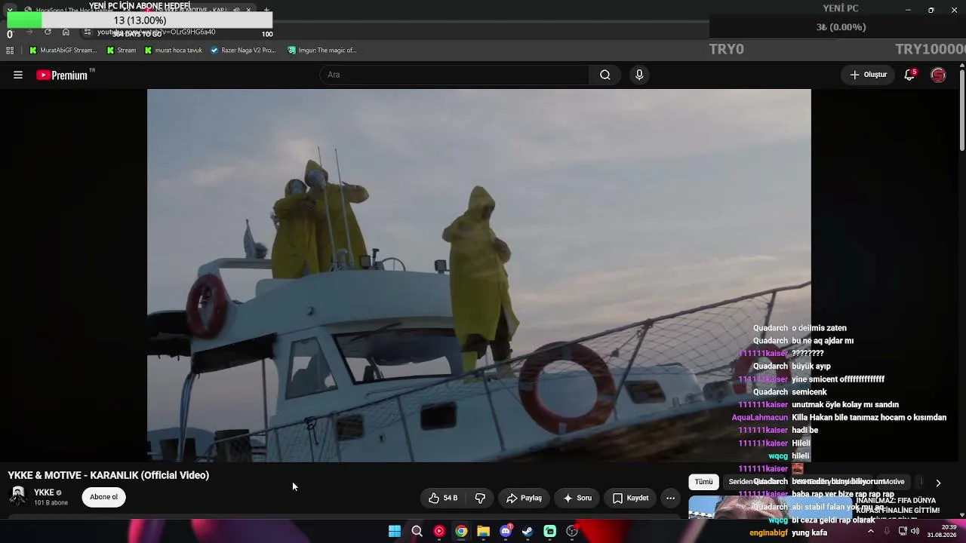Click the 101 B abone subscriber count

[x=51, y=503]
